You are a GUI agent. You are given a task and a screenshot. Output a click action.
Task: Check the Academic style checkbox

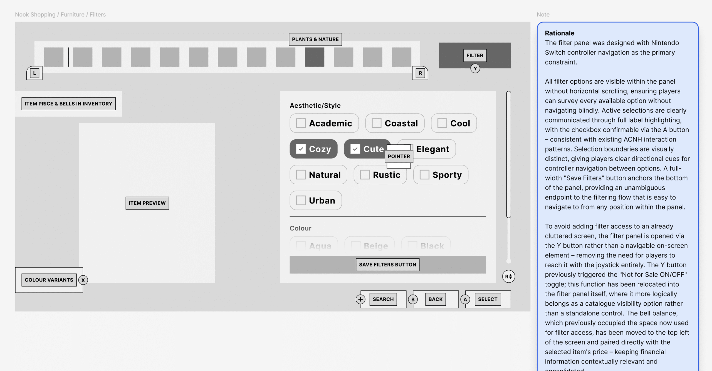(301, 123)
